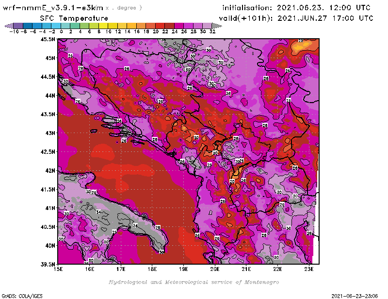Click the valid(+101h) 2021.JUN.27 17:00 UTC text
This screenshot has width=388, height=299.
[x=296, y=18]
